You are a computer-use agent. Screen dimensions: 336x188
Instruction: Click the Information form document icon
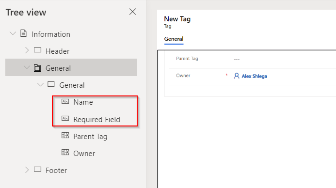[x=23, y=33]
